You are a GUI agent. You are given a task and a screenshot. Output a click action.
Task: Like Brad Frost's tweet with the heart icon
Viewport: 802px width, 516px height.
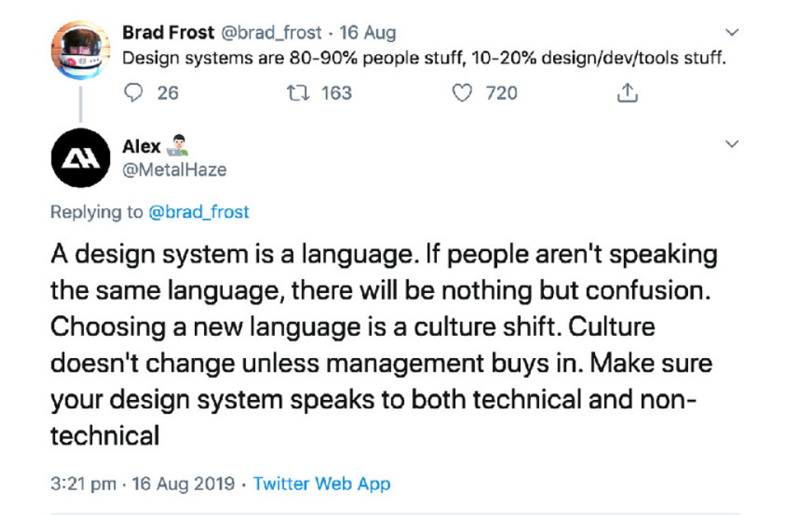(461, 93)
